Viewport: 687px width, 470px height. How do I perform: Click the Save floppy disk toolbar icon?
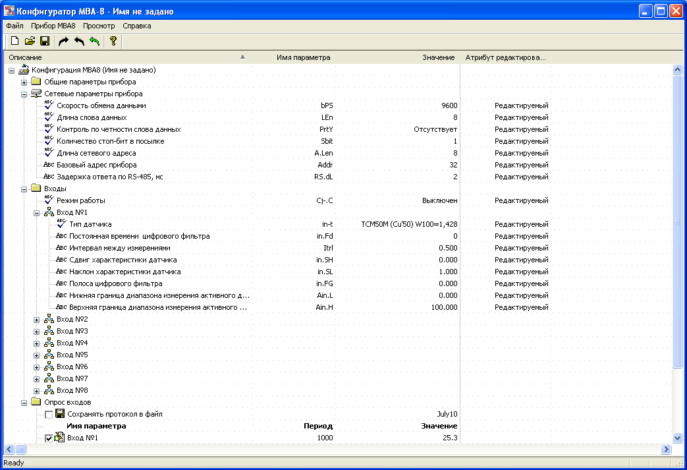[x=44, y=41]
